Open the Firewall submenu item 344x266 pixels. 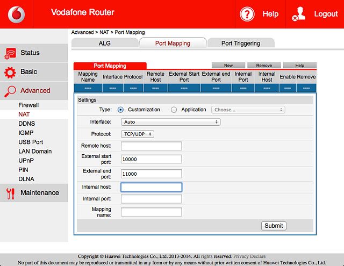(x=28, y=105)
